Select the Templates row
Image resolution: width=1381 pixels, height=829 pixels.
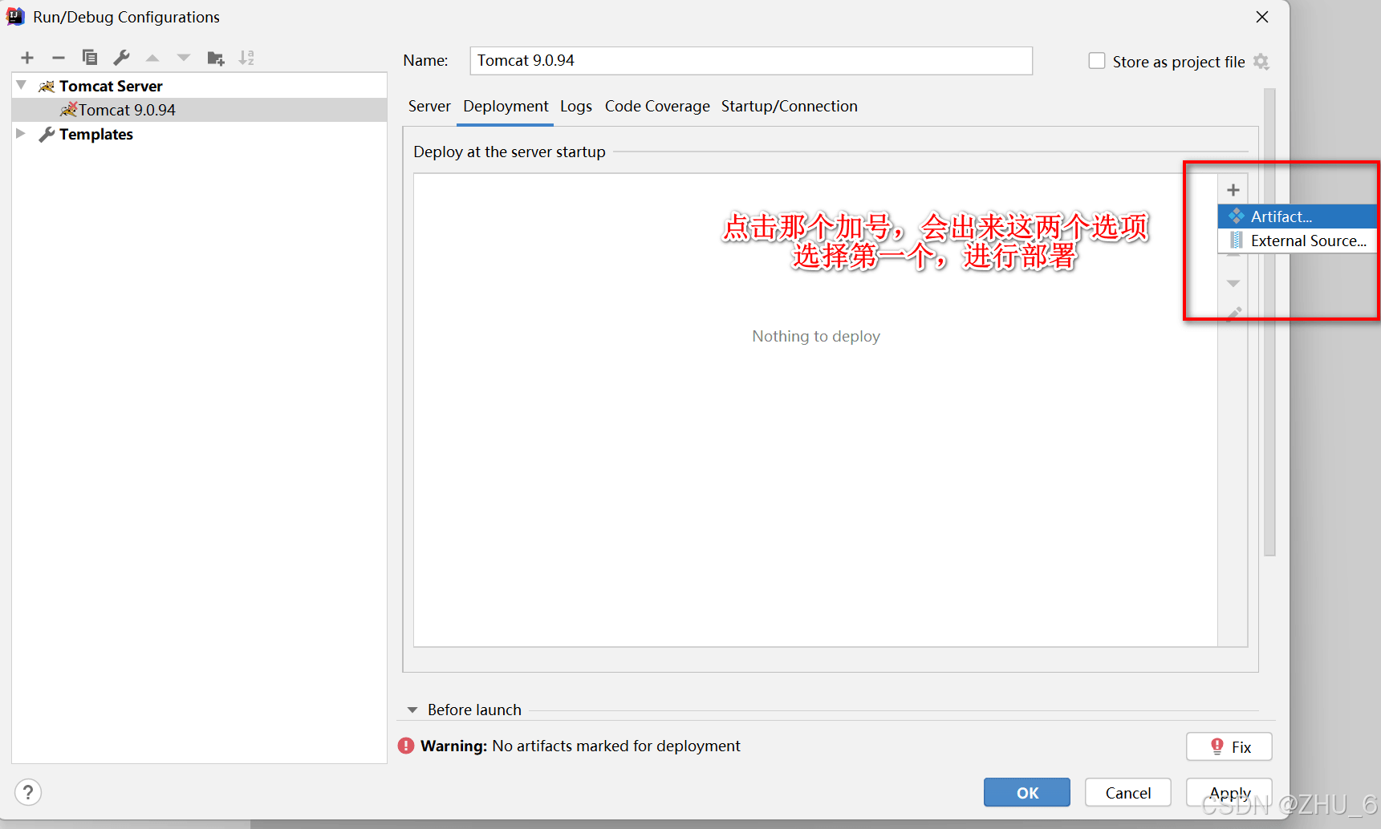200,134
